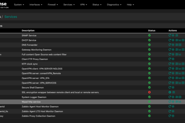
Task: Open System Logger Daemon logs icon
Action: pyautogui.click(x=180, y=97)
